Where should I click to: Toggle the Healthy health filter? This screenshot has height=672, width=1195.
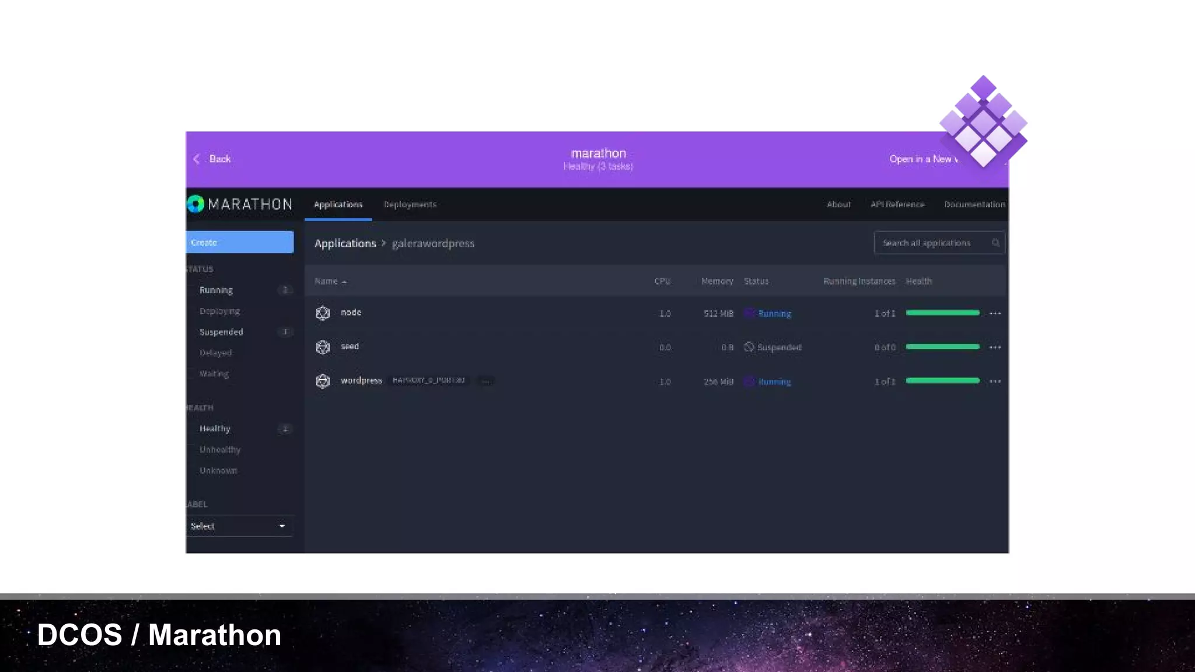coord(215,429)
